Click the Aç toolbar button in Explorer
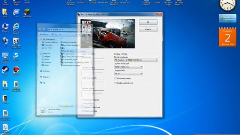Viewport: 240px width, 135px height. [x=54, y=34]
